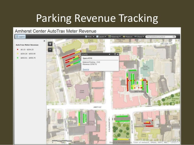The width and height of the screenshot is (194, 145).
Task: Click the search magnifier icon
Action: click(x=174, y=37)
